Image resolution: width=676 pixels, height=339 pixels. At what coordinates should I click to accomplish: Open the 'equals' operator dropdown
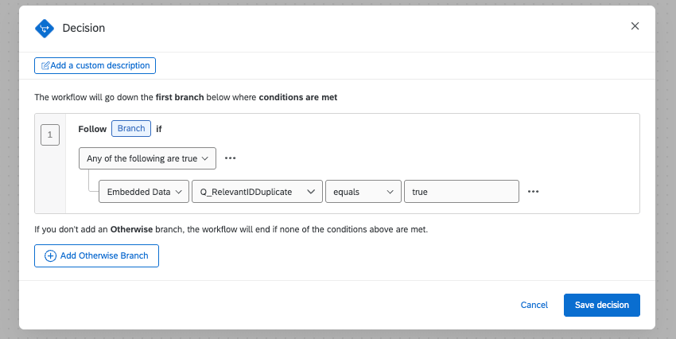point(363,192)
